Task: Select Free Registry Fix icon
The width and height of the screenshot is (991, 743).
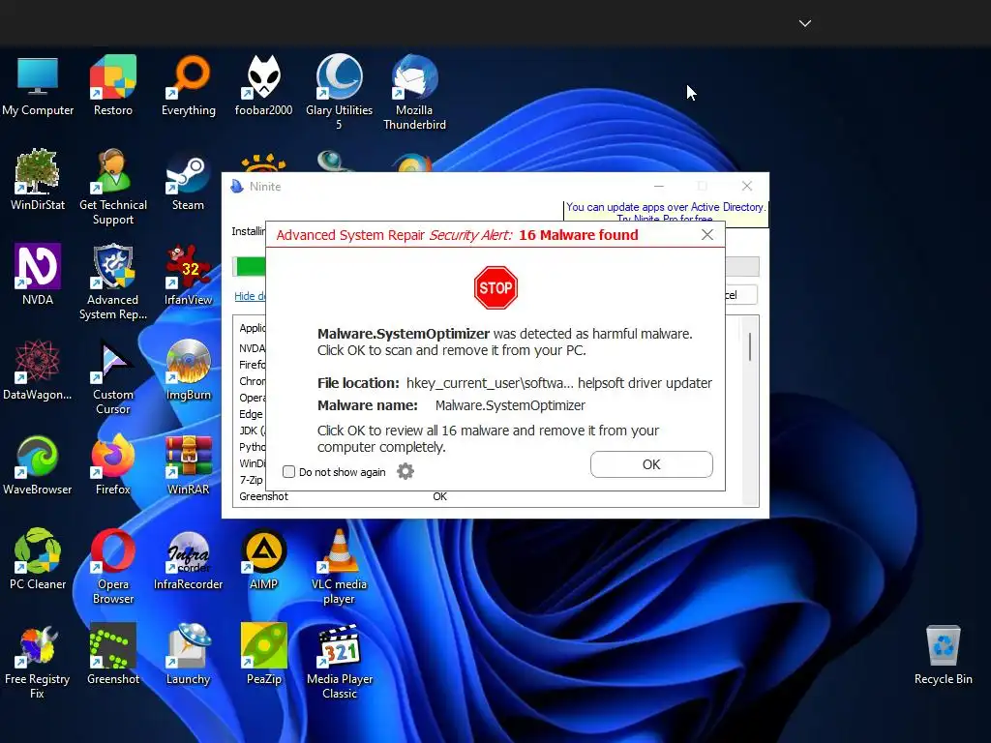Action: [38, 662]
